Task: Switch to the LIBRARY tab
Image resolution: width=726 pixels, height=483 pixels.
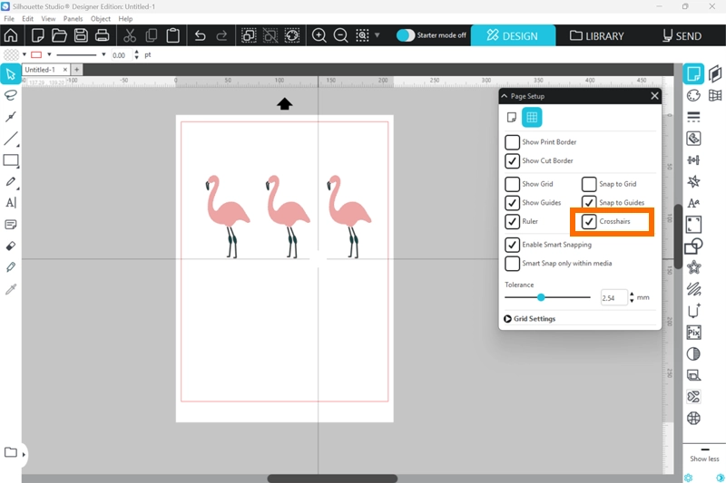Action: pos(597,36)
